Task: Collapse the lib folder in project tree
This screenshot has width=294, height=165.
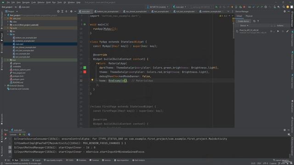Action: (8, 34)
